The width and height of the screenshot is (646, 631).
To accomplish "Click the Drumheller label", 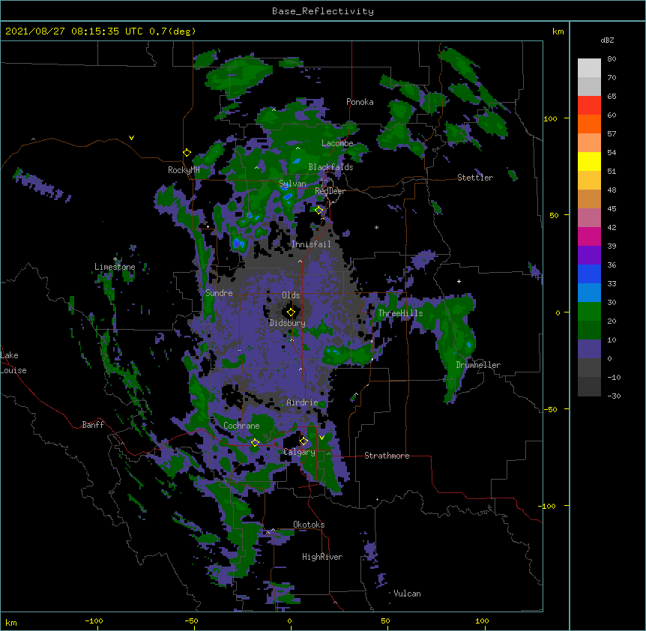I will (x=478, y=365).
